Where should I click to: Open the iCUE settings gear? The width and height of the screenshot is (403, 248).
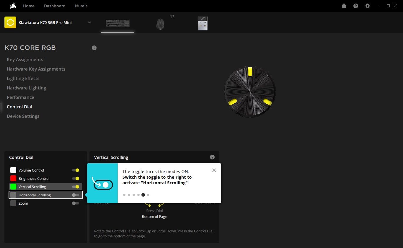point(368,6)
